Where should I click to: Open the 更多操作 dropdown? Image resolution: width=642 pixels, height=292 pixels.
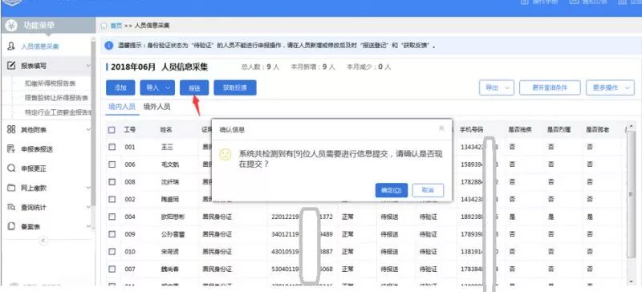[x=610, y=87]
